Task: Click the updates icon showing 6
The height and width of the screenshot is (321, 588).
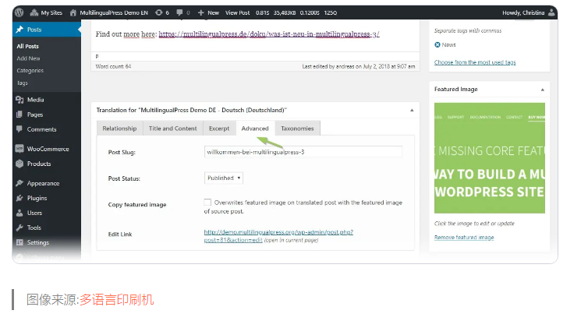Action: pyautogui.click(x=159, y=12)
